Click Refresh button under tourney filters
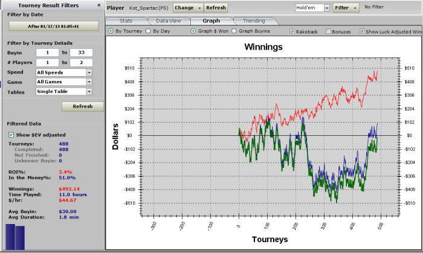 [82, 106]
